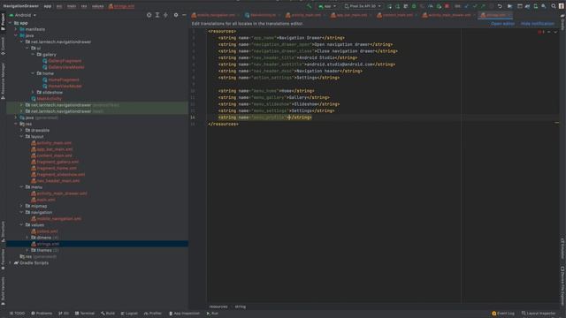Click the 'resources' breadcrumb below the editor

(x=218, y=307)
